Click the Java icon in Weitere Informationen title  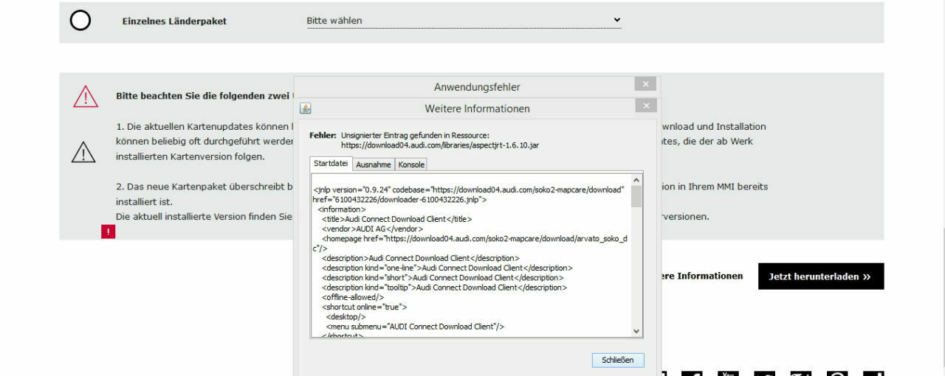click(x=306, y=108)
